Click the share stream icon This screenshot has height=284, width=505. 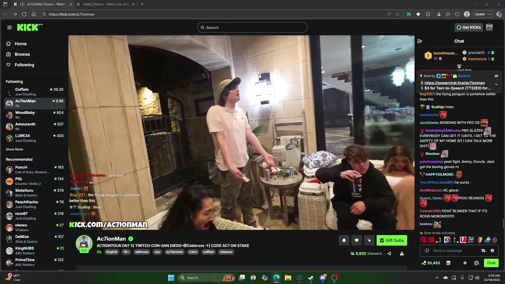(x=389, y=254)
